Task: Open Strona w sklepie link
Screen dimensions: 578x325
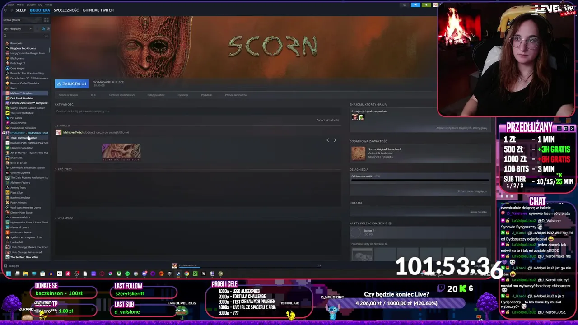Action: pyautogui.click(x=68, y=95)
